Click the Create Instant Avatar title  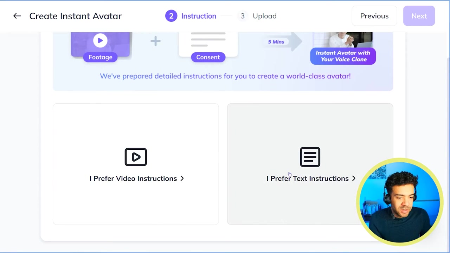[76, 16]
